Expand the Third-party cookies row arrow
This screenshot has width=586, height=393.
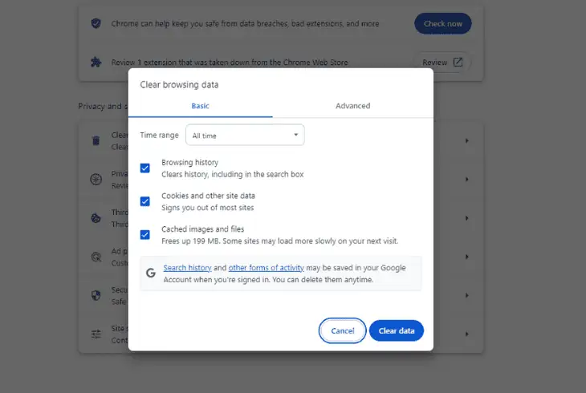[x=466, y=218]
